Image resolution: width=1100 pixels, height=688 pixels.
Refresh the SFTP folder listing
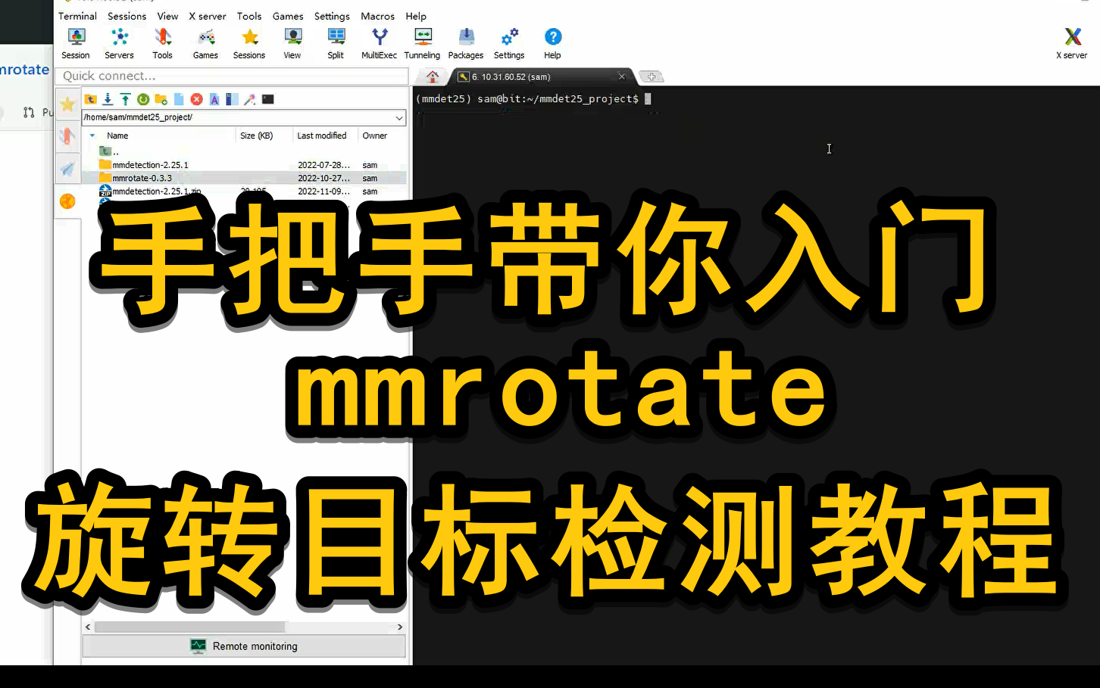143,99
